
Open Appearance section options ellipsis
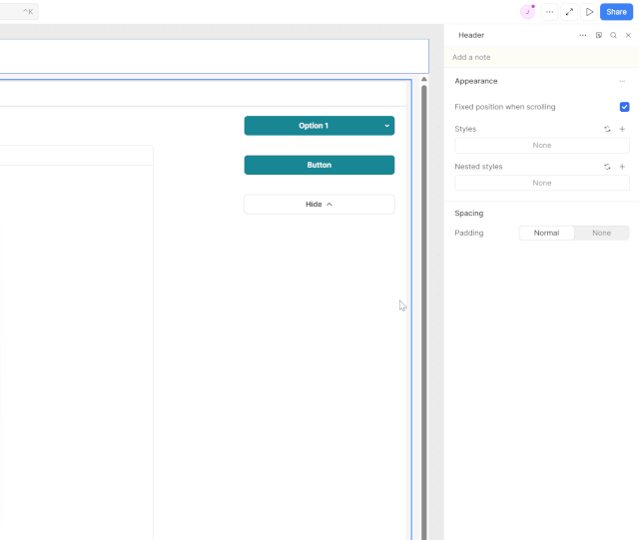(622, 81)
